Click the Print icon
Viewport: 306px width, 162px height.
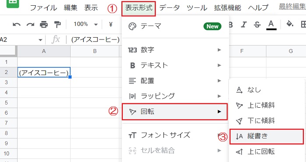(x=44, y=25)
